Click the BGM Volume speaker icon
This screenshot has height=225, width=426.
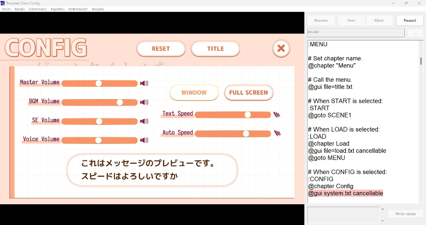click(144, 102)
